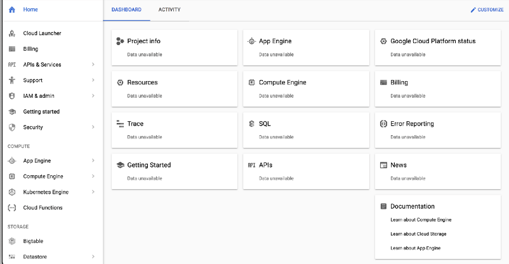Click the Compute Engine chip icon in sidebar
This screenshot has width=509, height=264.
[x=12, y=176]
